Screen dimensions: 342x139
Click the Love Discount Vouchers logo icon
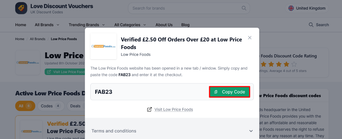point(21,8)
